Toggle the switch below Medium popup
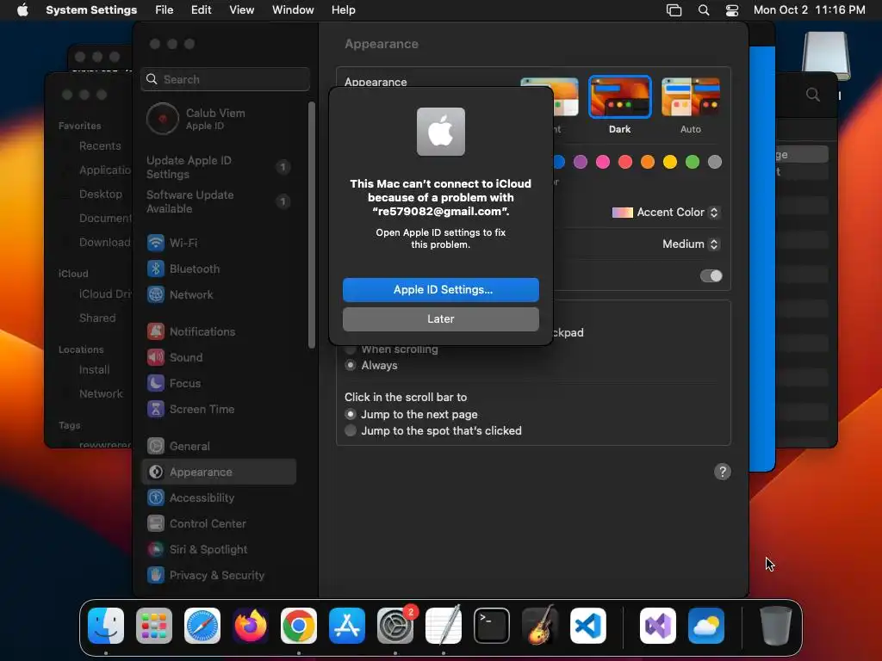 [x=711, y=276]
